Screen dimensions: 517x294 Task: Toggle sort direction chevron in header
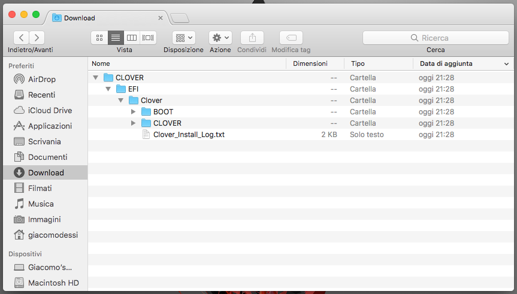[506, 64]
